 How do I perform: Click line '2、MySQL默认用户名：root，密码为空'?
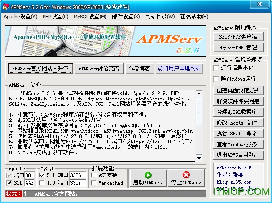[x=55, y=120]
